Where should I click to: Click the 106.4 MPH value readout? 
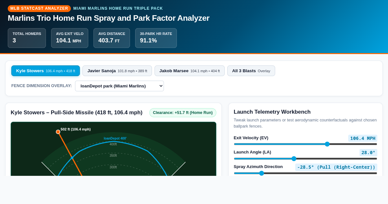coord(363,138)
